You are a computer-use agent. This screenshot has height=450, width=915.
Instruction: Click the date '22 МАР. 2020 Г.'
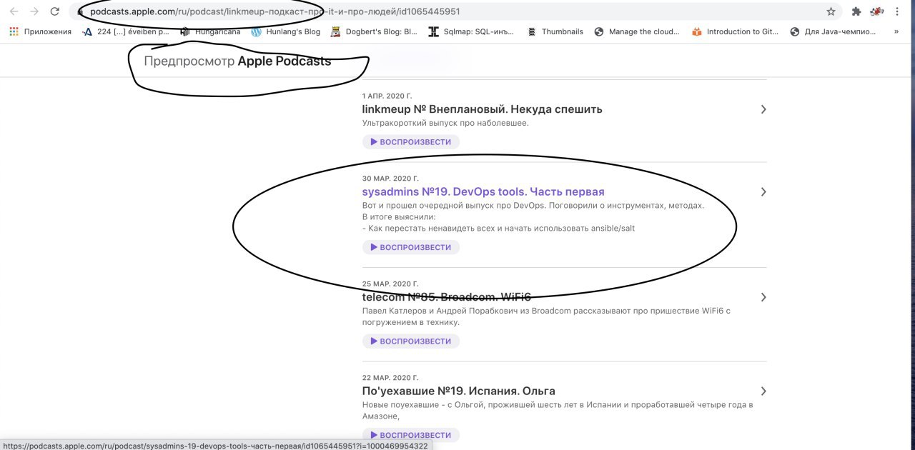click(390, 378)
